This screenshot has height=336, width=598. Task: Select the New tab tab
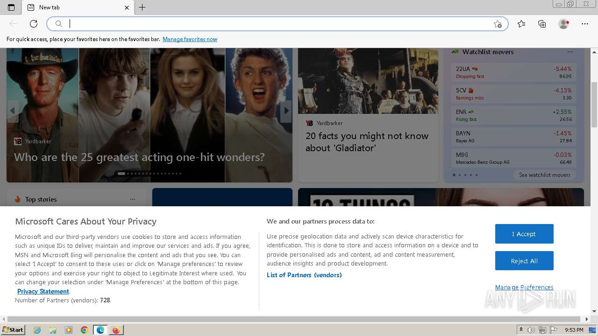pos(78,7)
